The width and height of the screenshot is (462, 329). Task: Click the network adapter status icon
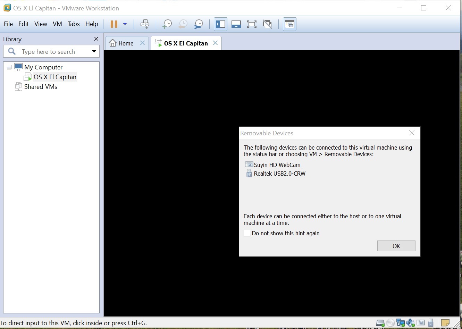(x=401, y=323)
